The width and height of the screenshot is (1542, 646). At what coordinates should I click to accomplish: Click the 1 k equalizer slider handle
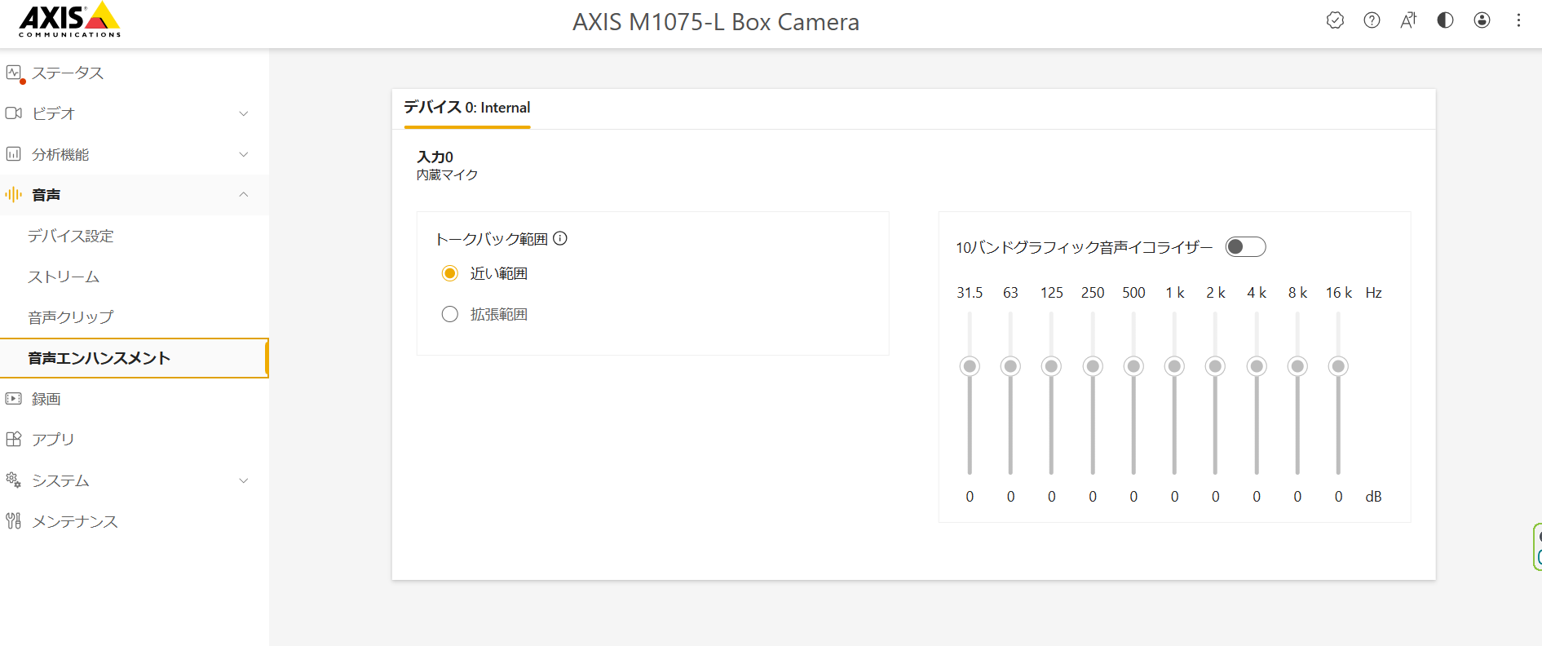(1174, 366)
